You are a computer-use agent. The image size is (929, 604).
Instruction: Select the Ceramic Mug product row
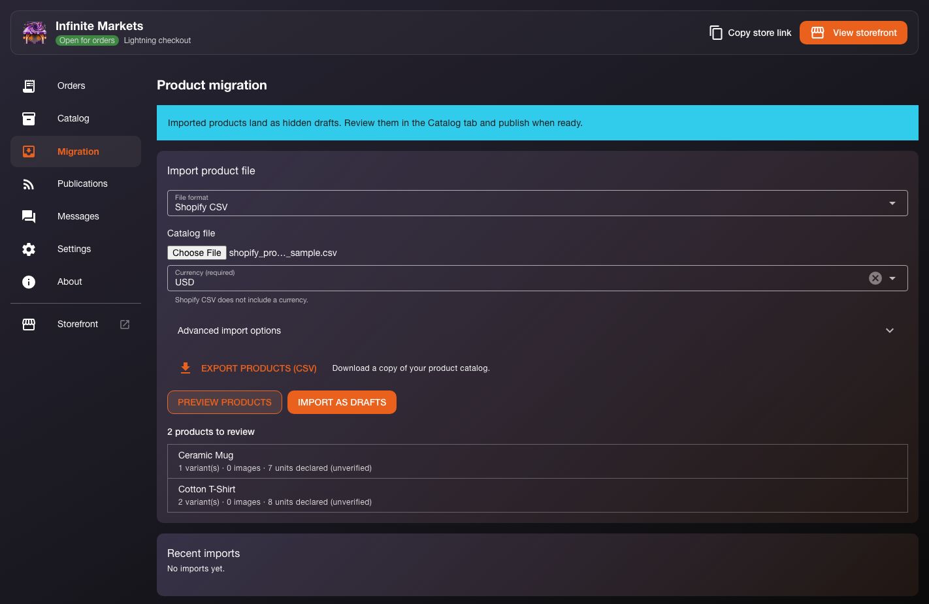pos(538,461)
